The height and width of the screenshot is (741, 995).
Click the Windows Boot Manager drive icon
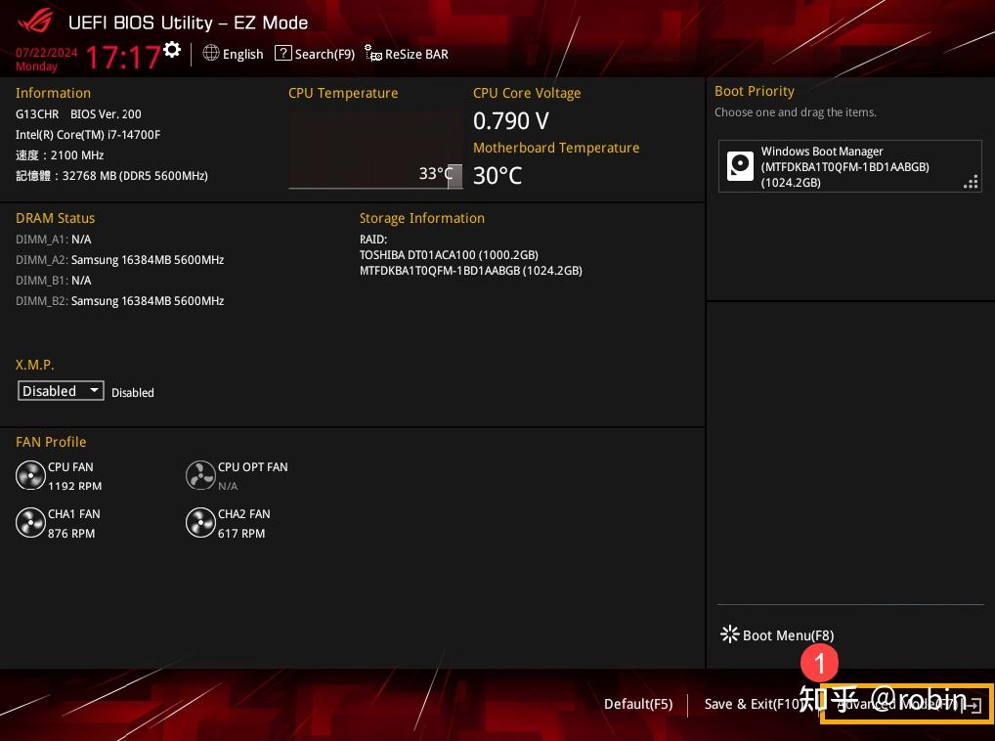pos(740,165)
